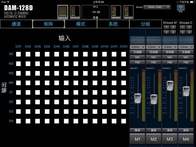Select Groups M button 2
The image size is (196, 147).
(x=173, y=27)
